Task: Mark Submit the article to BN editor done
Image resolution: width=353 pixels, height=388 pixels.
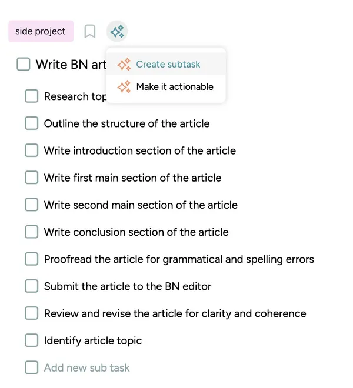Action: click(x=31, y=286)
